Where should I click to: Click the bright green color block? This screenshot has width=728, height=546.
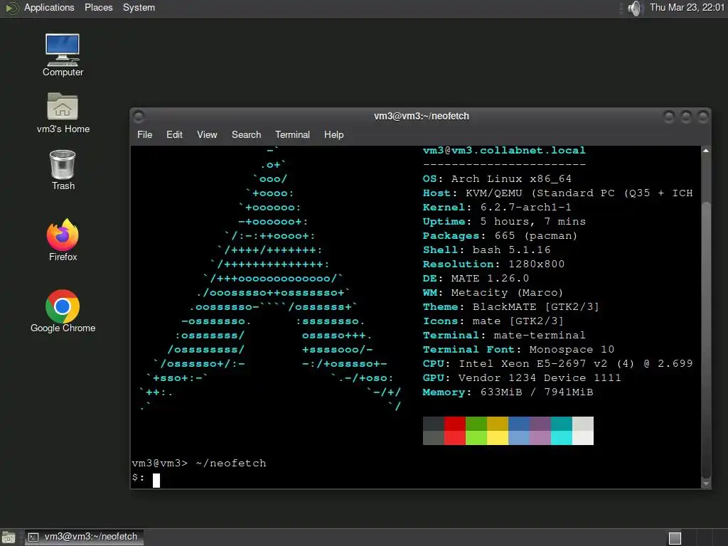(476, 438)
